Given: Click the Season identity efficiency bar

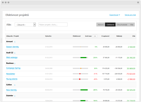Looking at the screenshot, I should (80, 47).
